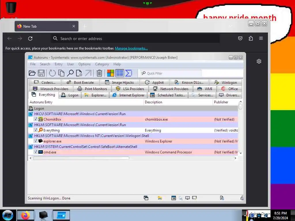
Task: Select the HKCU...CurrentVersion\Run registry row
Action: [x=133, y=114]
